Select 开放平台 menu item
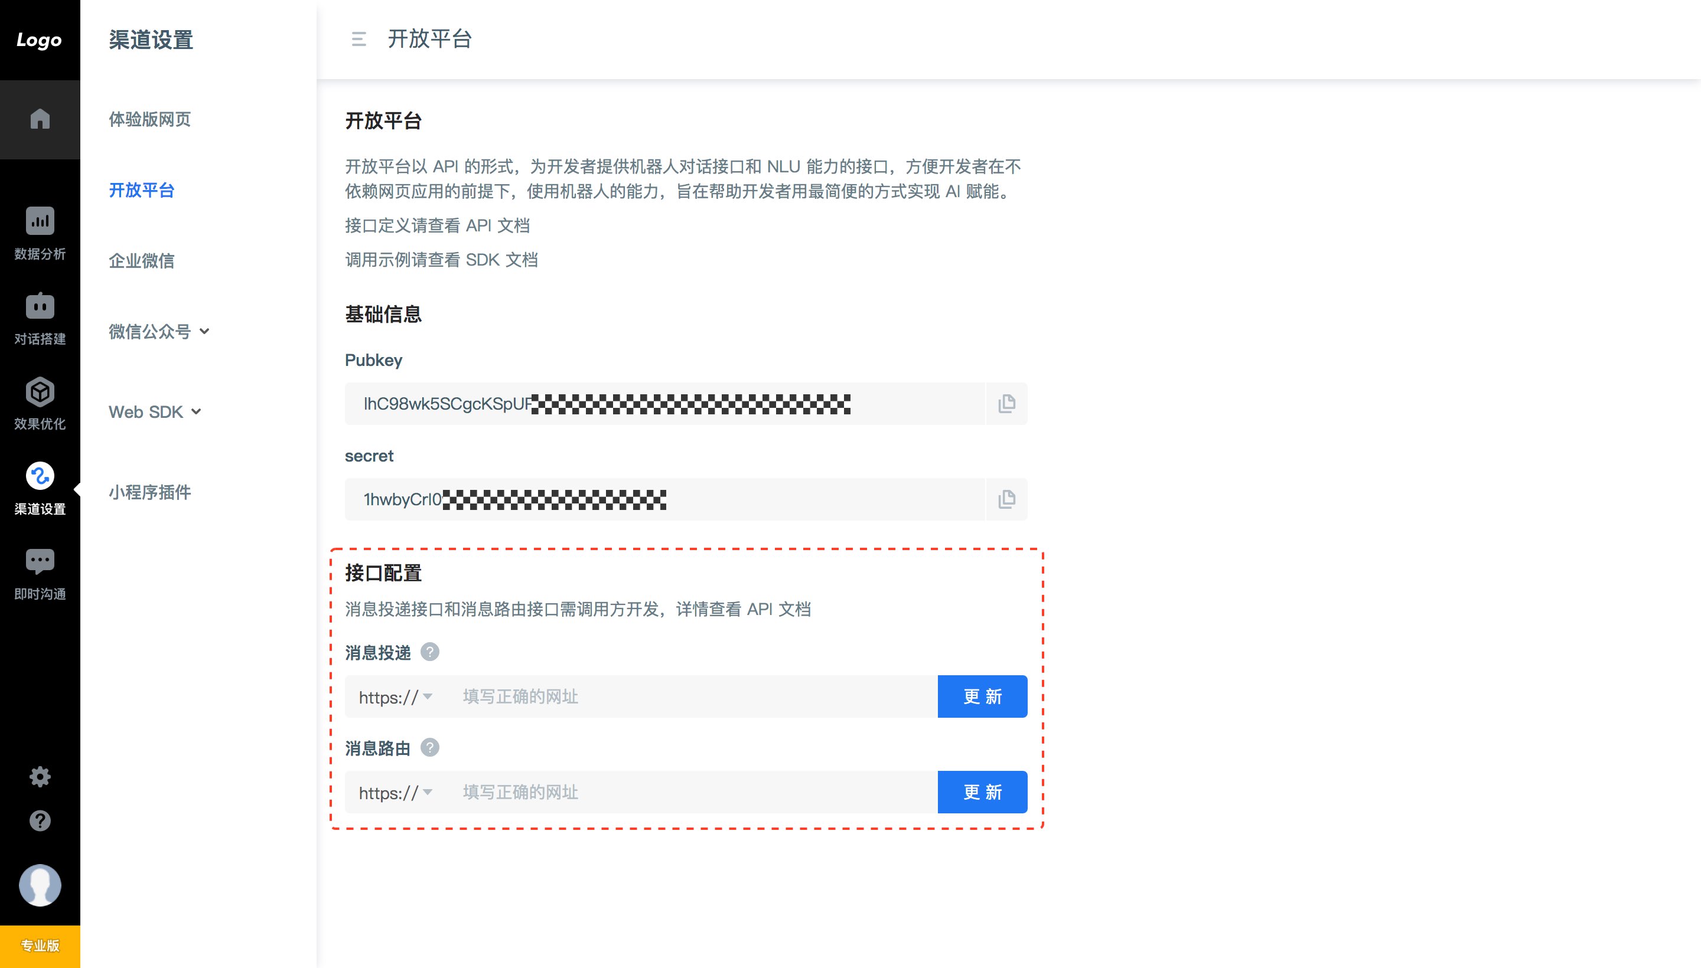The image size is (1701, 968). point(142,190)
